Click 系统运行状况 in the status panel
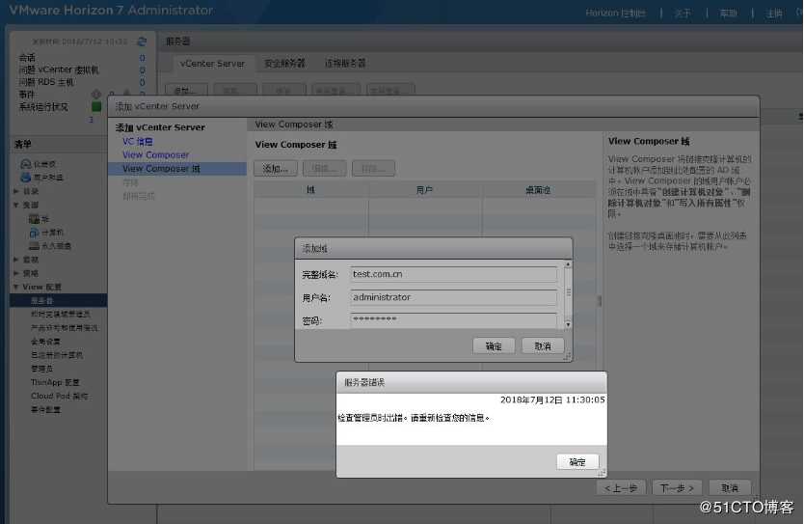Viewport: 804px width, 524px height. pos(43,107)
